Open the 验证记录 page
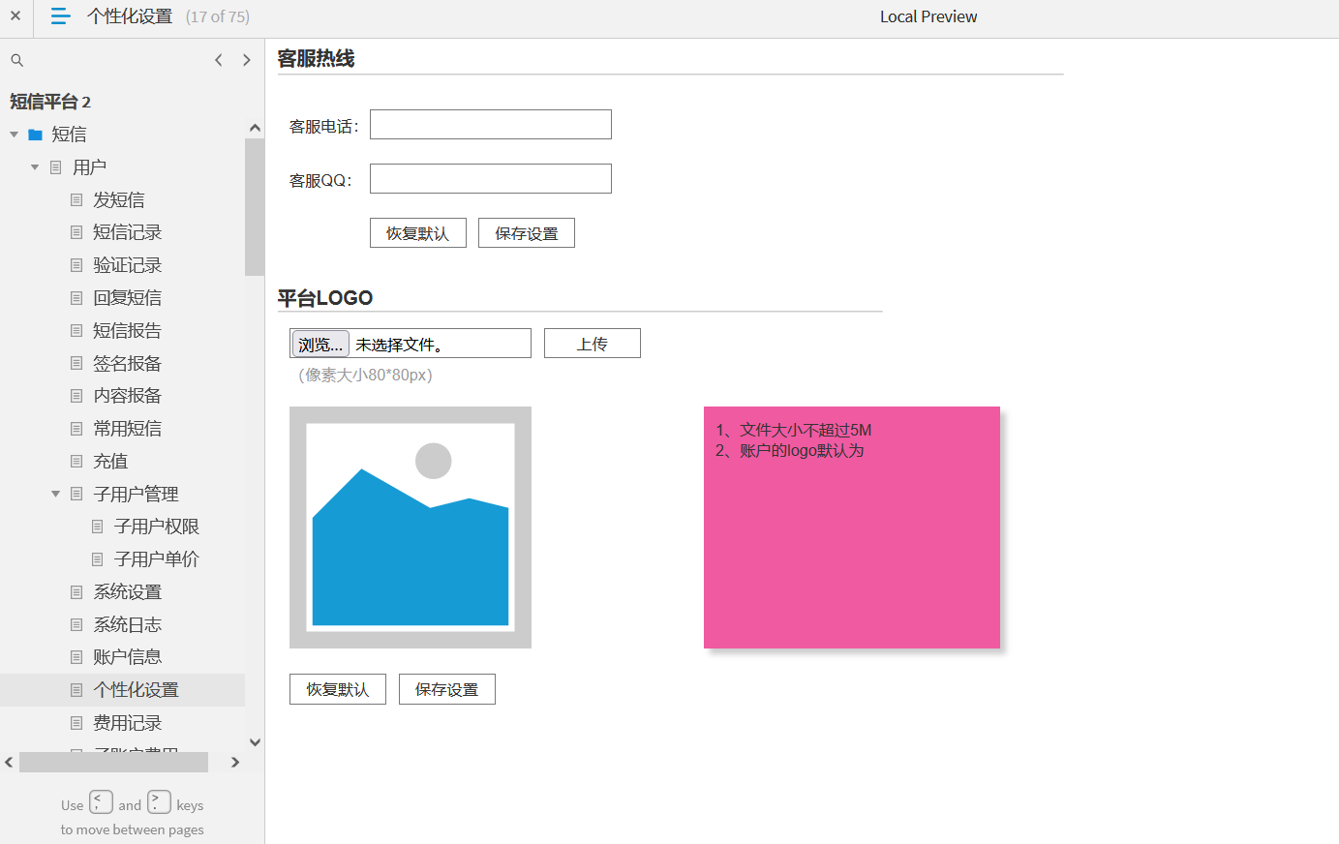 127,265
